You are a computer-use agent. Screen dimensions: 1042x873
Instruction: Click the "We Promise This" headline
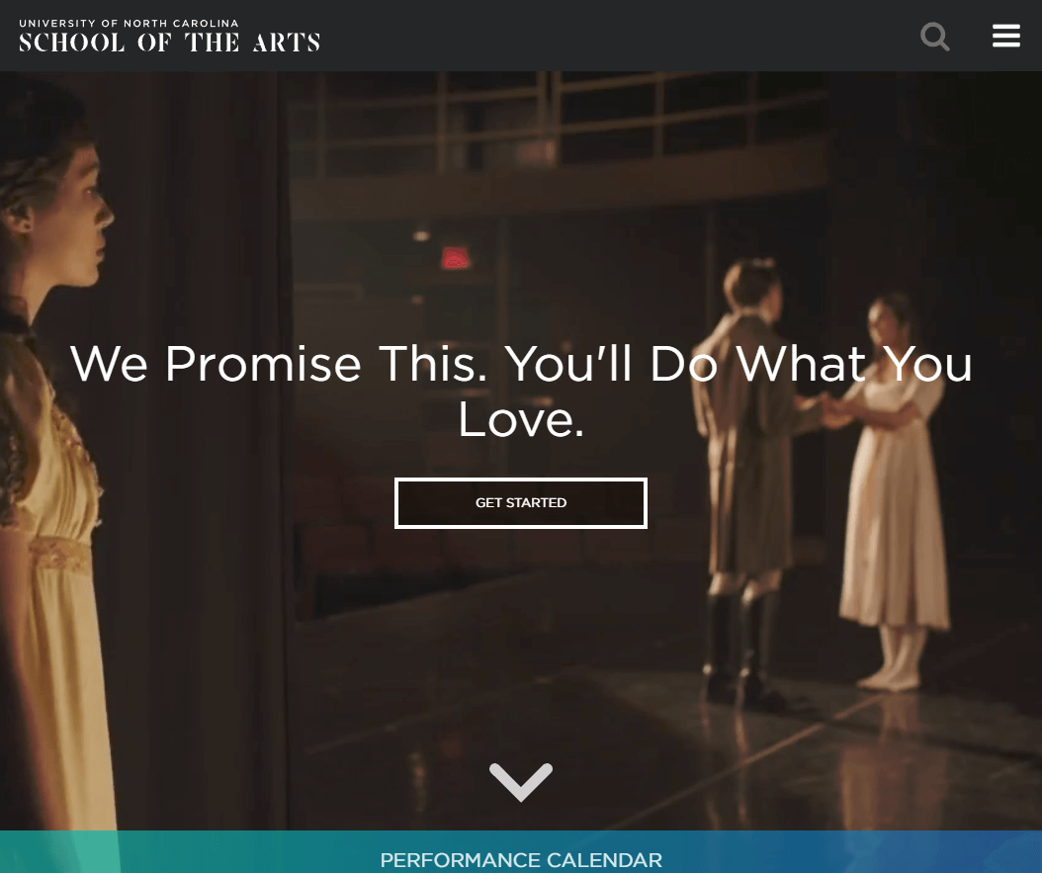(x=521, y=392)
